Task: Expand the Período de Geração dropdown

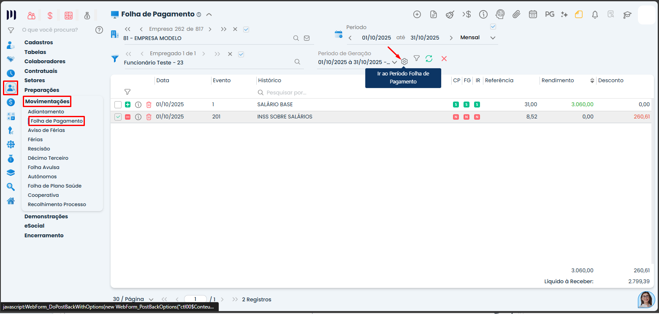Action: click(x=394, y=62)
